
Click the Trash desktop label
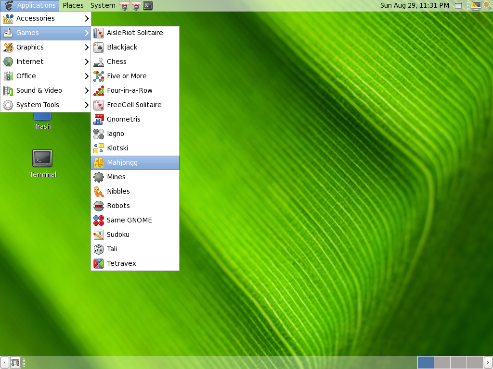pos(42,126)
